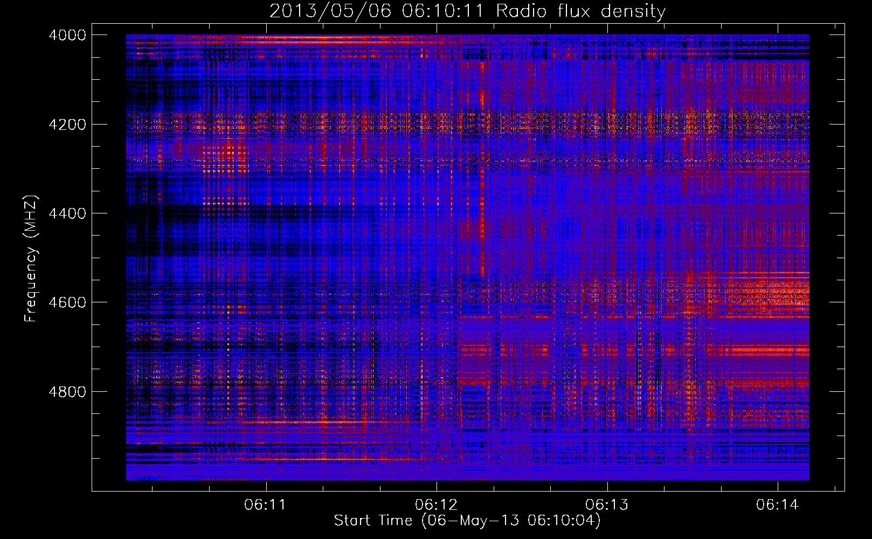Select the 4200 frequency tick label
This screenshot has width=872, height=539.
pos(67,124)
